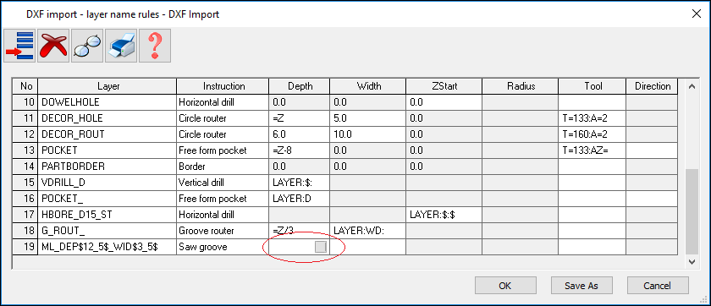Viewport: 711px width, 306px height.
Task: Select the G_ROUT_ layer cell
Action: point(107,231)
